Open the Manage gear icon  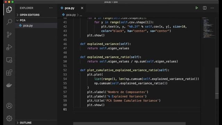point(9,118)
